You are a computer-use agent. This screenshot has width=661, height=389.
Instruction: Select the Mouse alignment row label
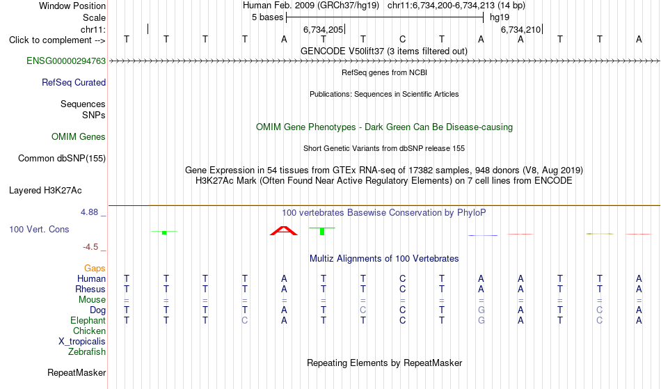coord(92,299)
